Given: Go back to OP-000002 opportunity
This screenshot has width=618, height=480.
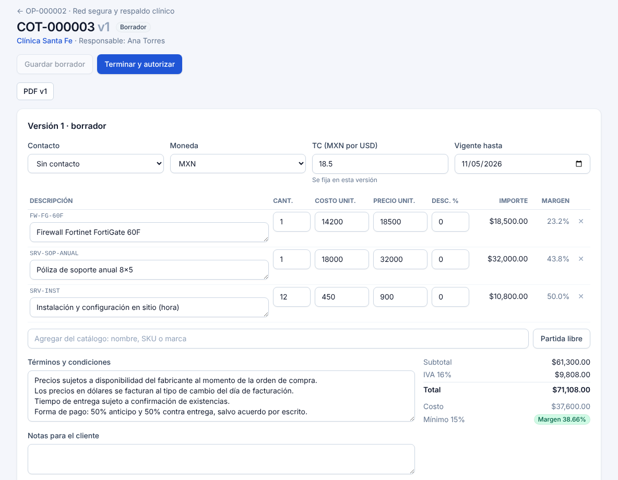Looking at the screenshot, I should [96, 11].
